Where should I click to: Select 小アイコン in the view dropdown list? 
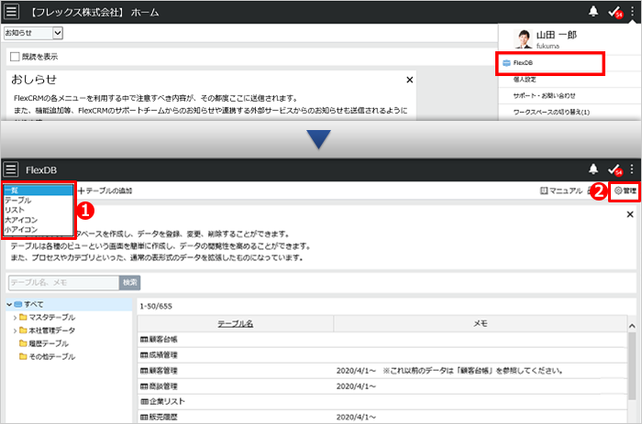(x=39, y=229)
